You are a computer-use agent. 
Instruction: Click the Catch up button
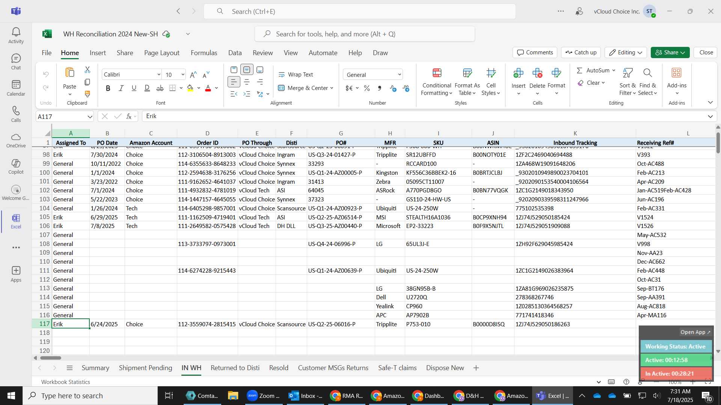(581, 52)
